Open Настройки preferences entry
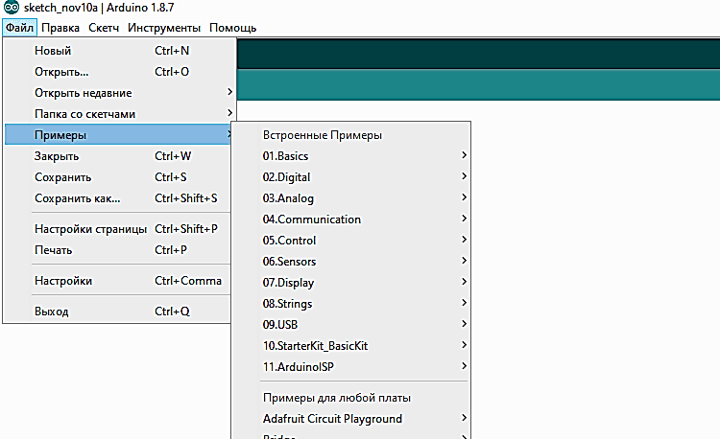This screenshot has width=720, height=439. pyautogui.click(x=63, y=281)
